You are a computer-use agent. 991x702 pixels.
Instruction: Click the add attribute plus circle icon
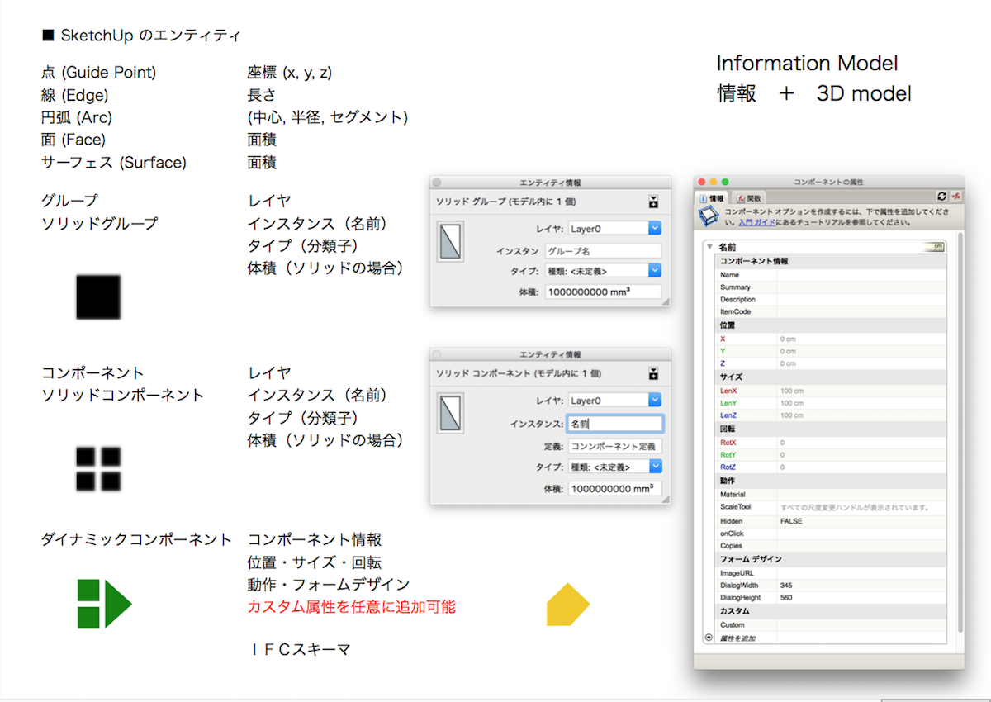click(x=709, y=638)
